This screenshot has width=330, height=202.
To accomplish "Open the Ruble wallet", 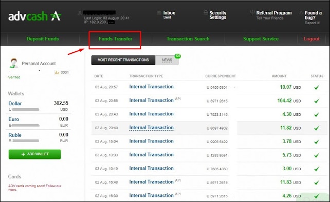I will 15,135.
